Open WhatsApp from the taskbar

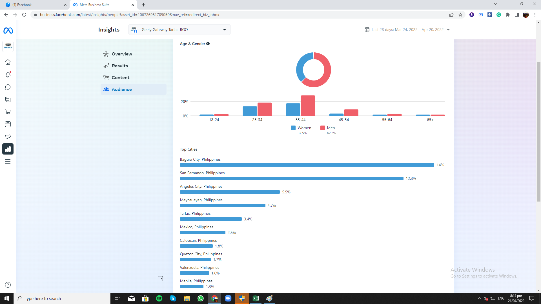point(201,298)
